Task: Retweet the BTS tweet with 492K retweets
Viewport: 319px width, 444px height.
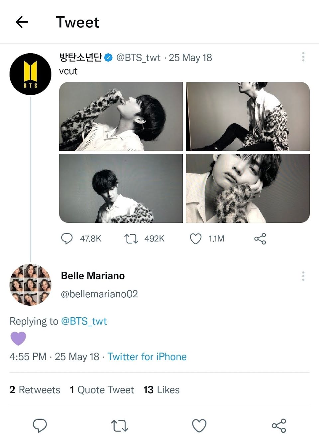Action: 131,238
